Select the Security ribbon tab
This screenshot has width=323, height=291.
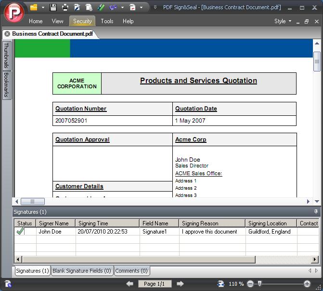tap(82, 21)
